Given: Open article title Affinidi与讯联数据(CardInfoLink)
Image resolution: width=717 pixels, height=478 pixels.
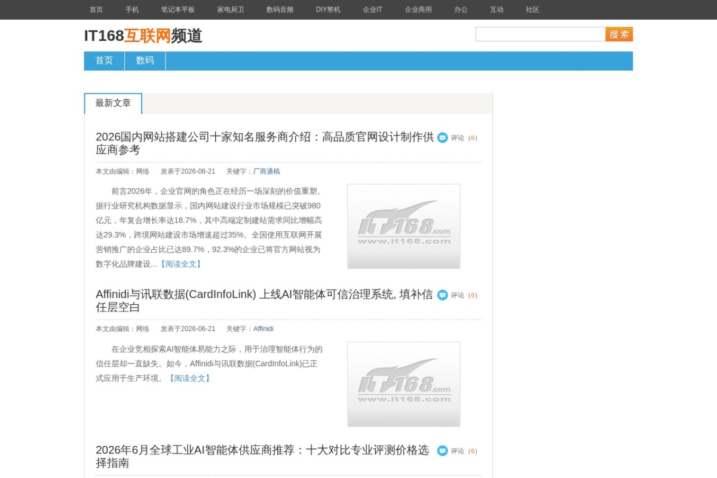Looking at the screenshot, I should point(264,301).
